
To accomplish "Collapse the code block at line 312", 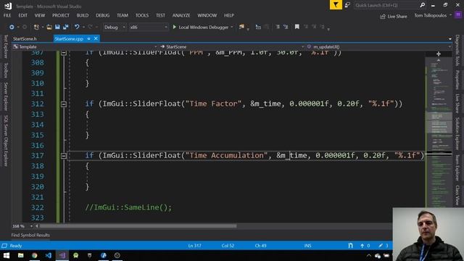I will pos(64,104).
